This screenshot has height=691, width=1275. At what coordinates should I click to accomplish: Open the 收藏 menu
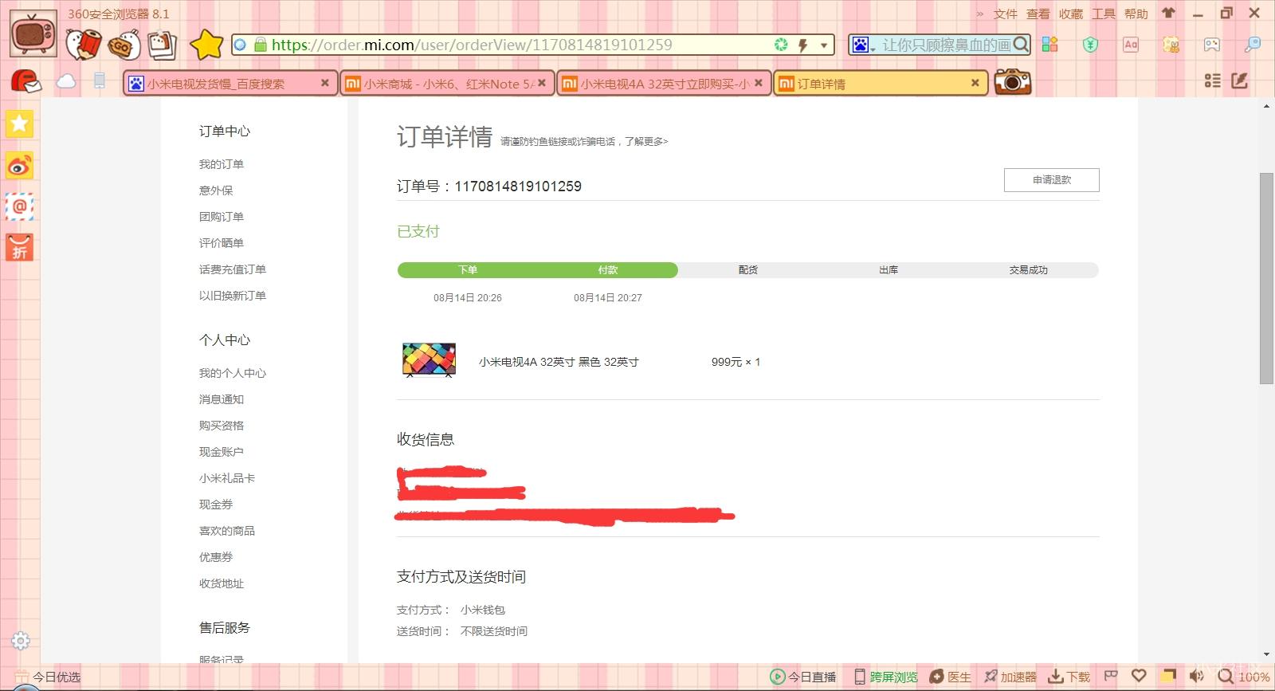(1070, 14)
